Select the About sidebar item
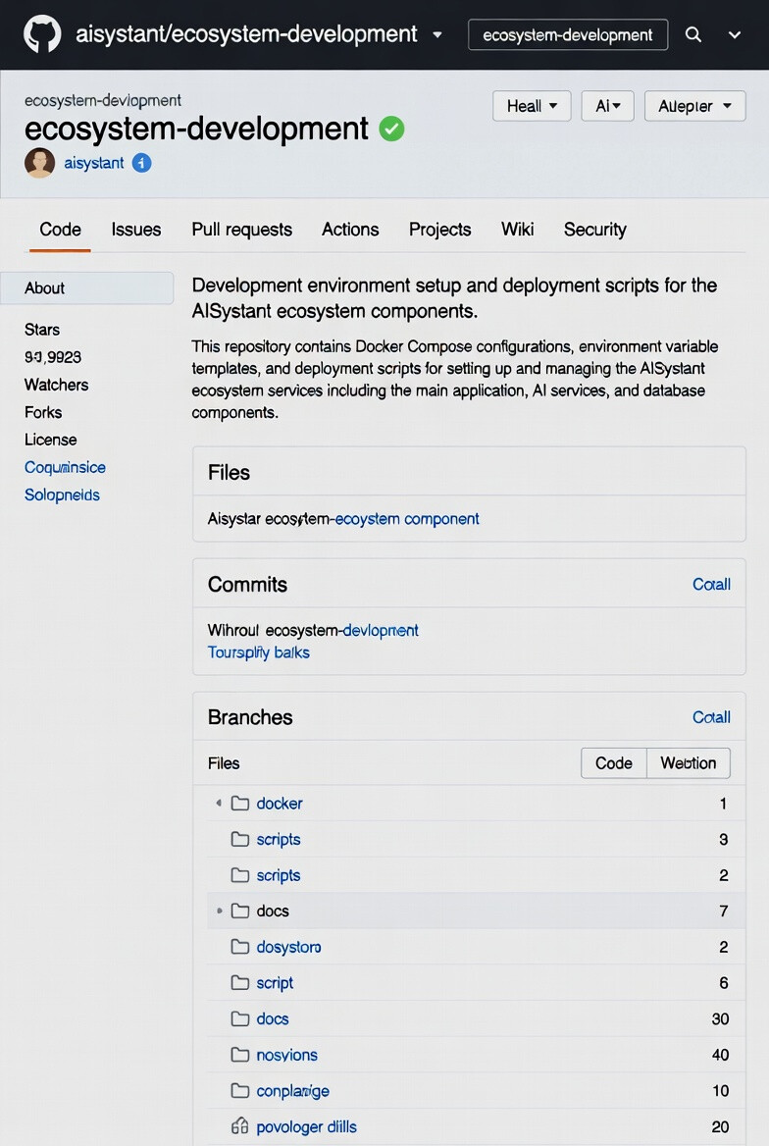 [x=86, y=288]
